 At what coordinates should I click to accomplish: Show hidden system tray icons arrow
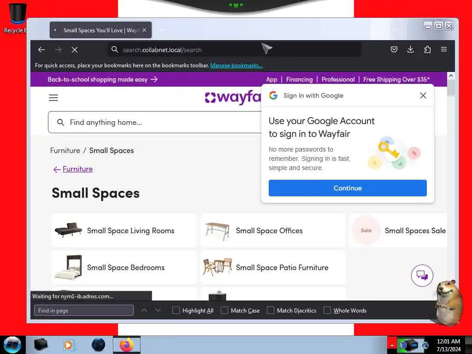point(392,345)
